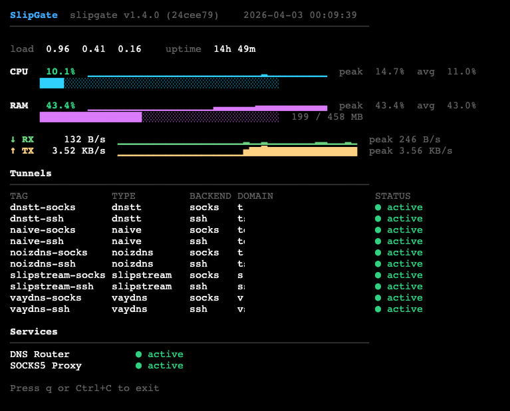The image size is (510, 411).
Task: Click the load value 0.41
Action: click(x=94, y=49)
